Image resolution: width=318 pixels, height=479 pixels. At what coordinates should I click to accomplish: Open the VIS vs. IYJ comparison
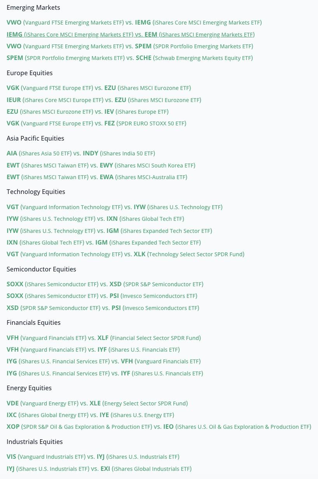[x=93, y=457]
